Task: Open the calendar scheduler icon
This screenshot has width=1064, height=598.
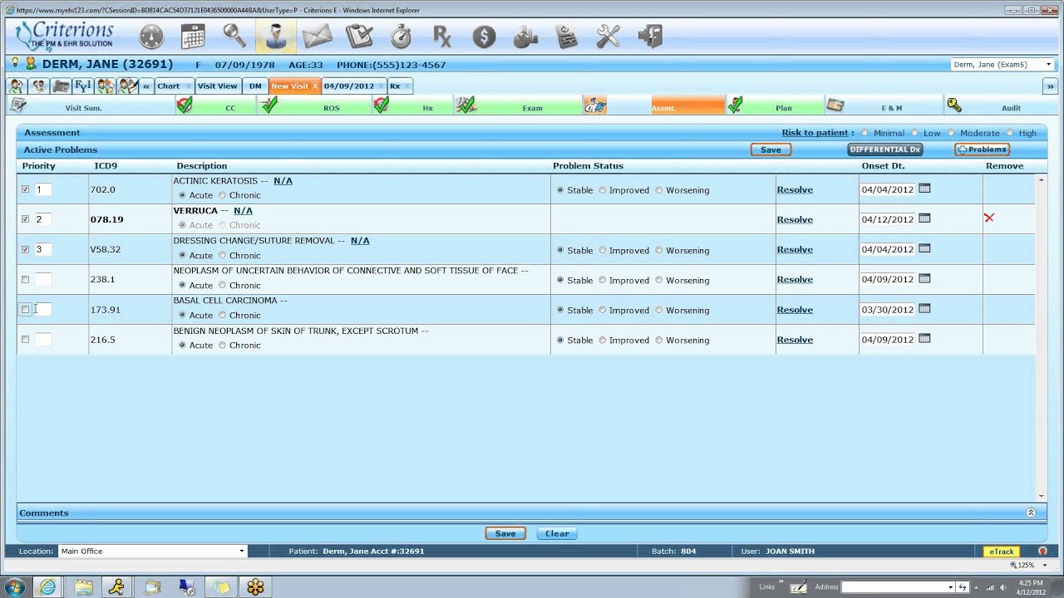Action: 193,37
